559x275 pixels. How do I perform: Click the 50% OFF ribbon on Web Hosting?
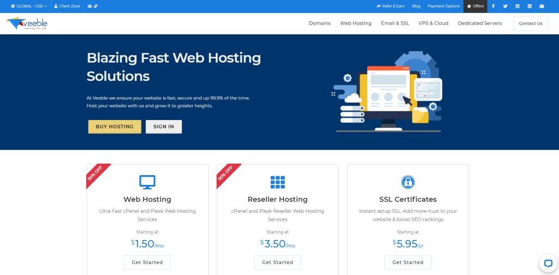[96, 174]
